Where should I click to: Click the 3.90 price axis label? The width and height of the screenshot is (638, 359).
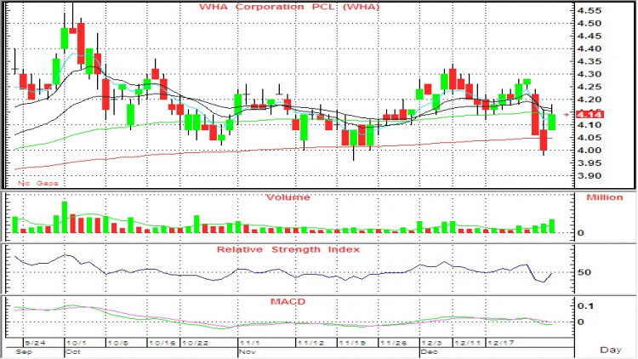[590, 176]
